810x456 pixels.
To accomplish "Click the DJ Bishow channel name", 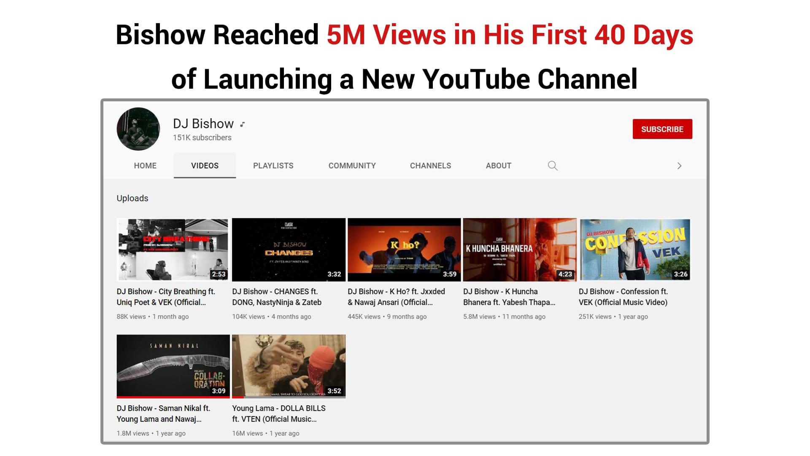I will tap(203, 124).
